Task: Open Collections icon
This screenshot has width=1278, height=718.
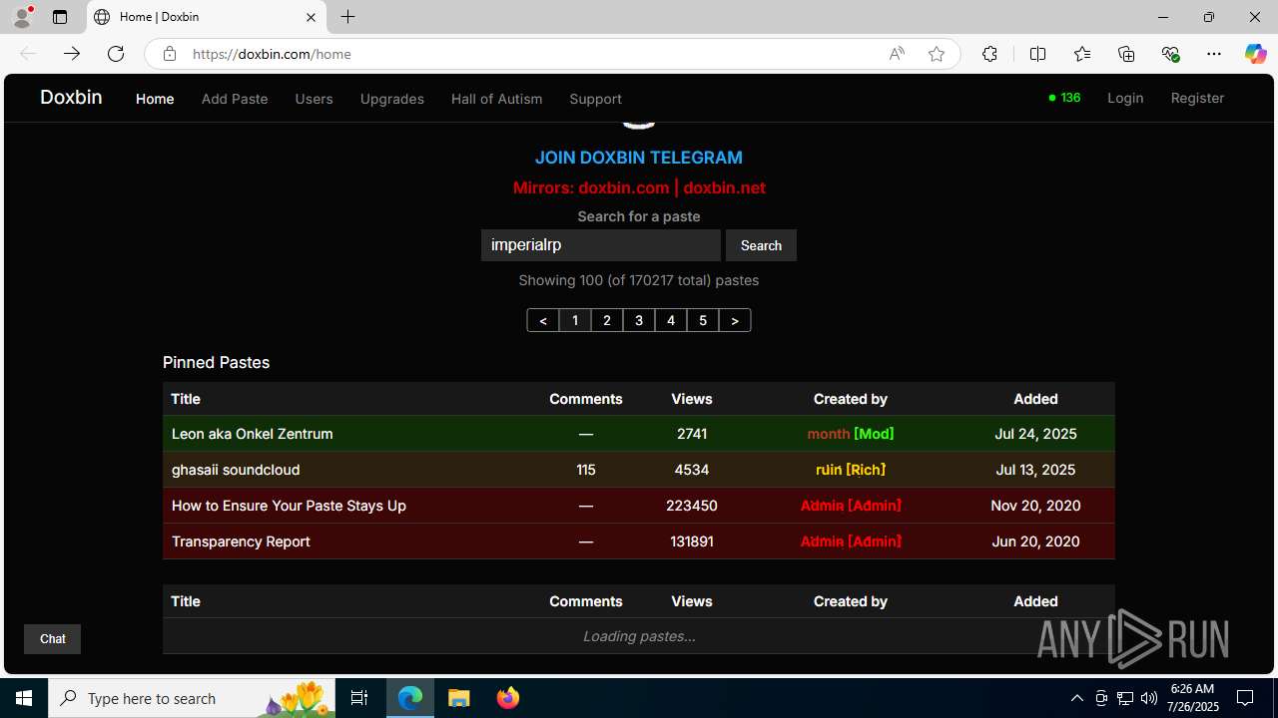Action: point(1126,54)
